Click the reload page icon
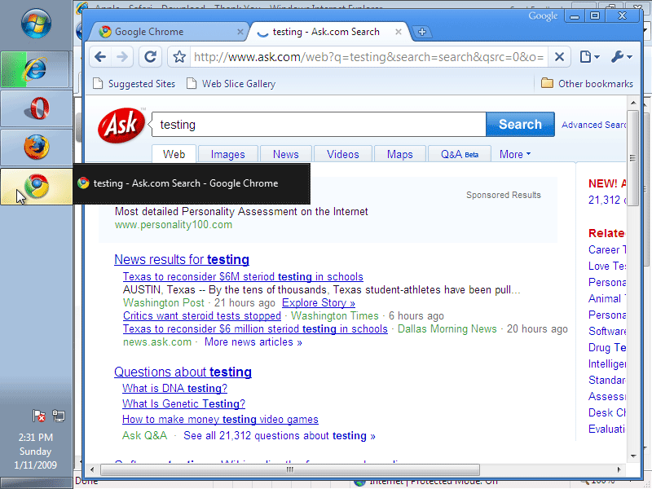 pyautogui.click(x=150, y=57)
